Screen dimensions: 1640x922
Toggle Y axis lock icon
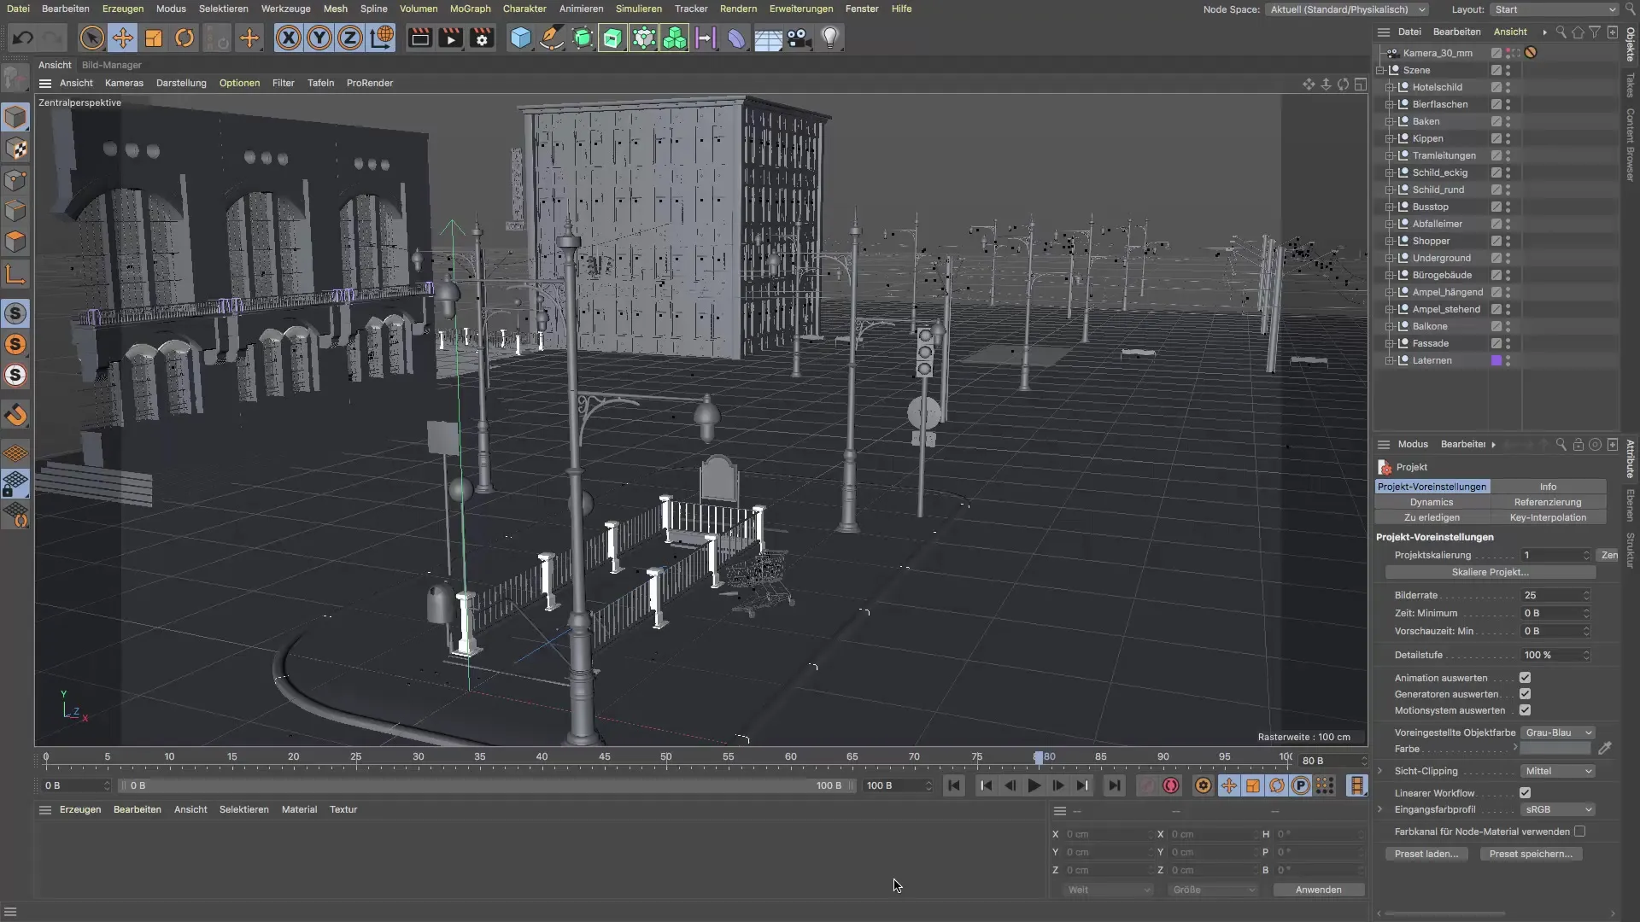pyautogui.click(x=319, y=38)
